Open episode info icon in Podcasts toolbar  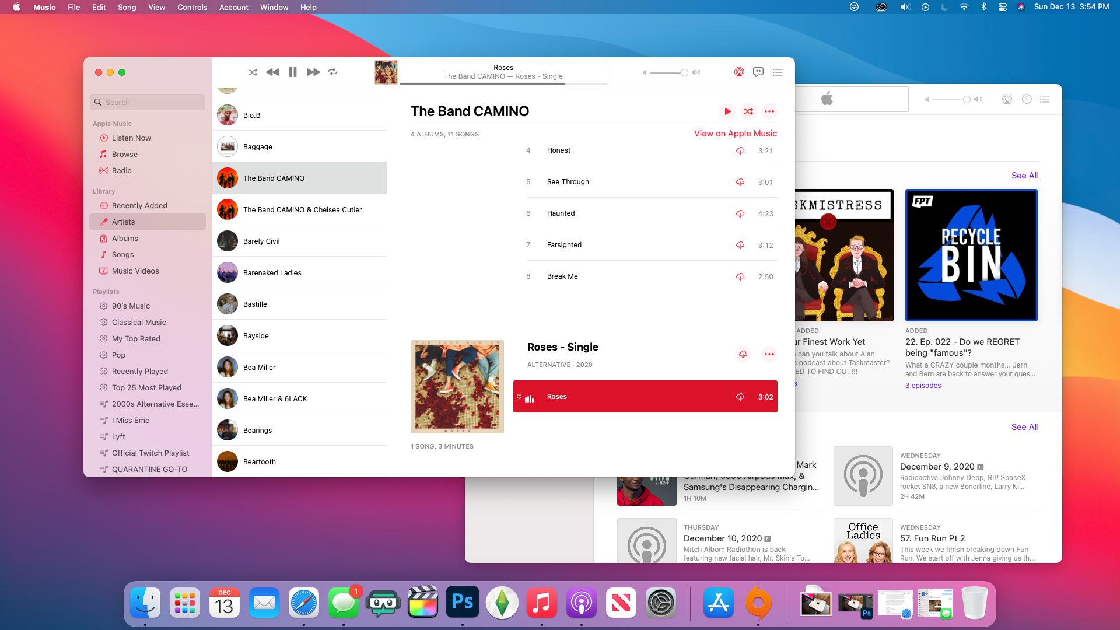point(1027,99)
